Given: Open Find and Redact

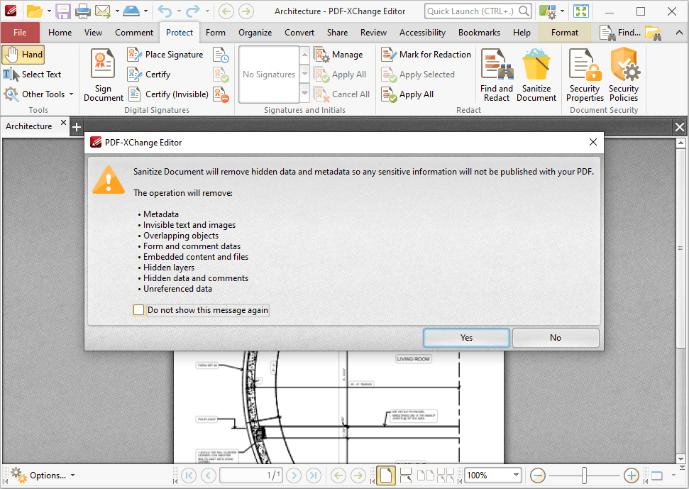Looking at the screenshot, I should point(497,75).
